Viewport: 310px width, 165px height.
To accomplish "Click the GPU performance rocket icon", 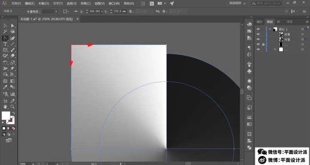I will pyautogui.click(x=172, y=3).
